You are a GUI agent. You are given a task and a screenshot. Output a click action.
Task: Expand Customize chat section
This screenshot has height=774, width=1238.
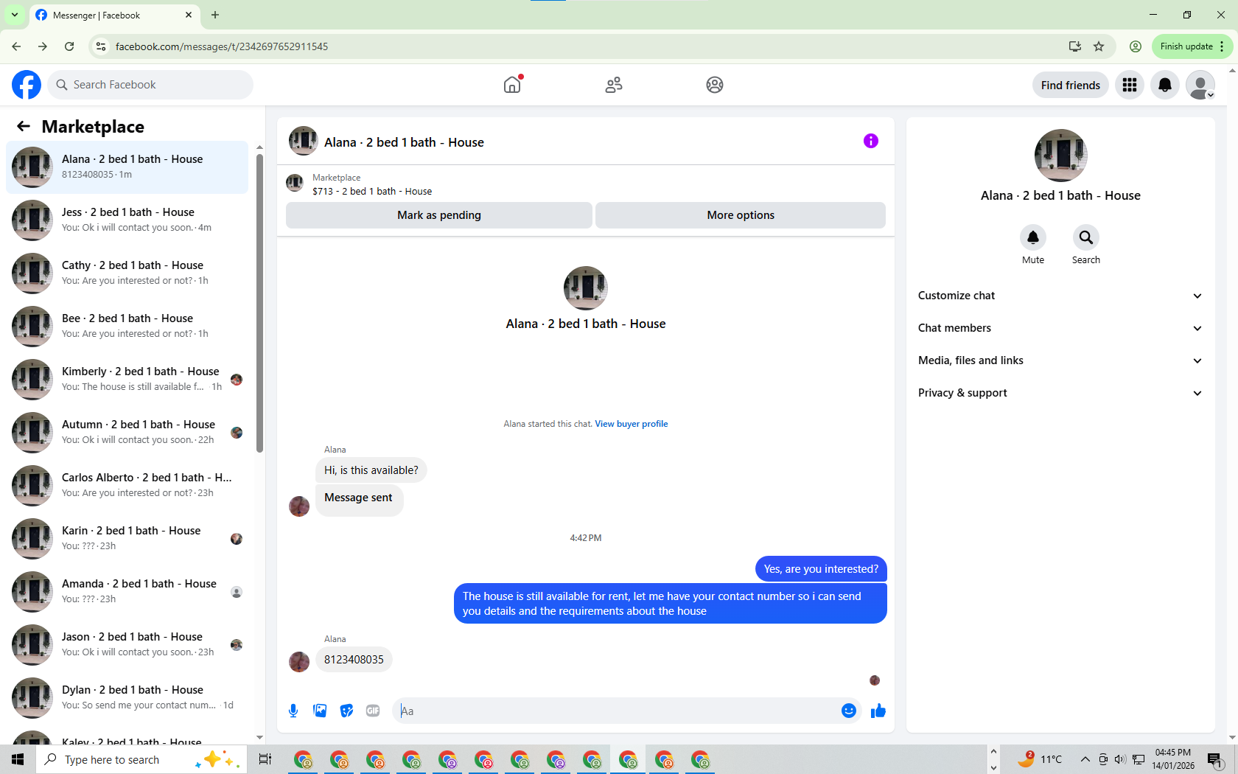click(1060, 296)
